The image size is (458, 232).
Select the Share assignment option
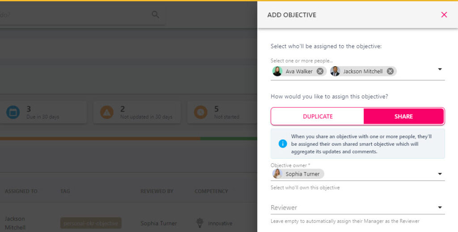[404, 116]
